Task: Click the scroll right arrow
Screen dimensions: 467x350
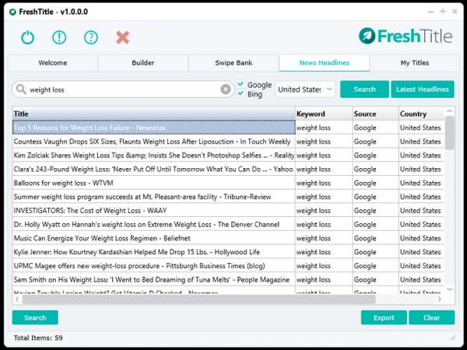Action: 440,299
